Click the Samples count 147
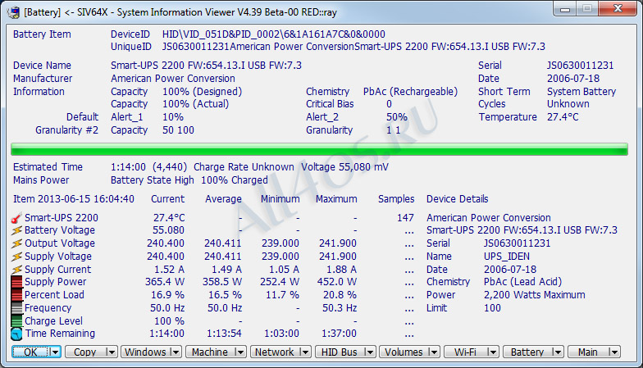The width and height of the screenshot is (643, 368). click(x=405, y=218)
